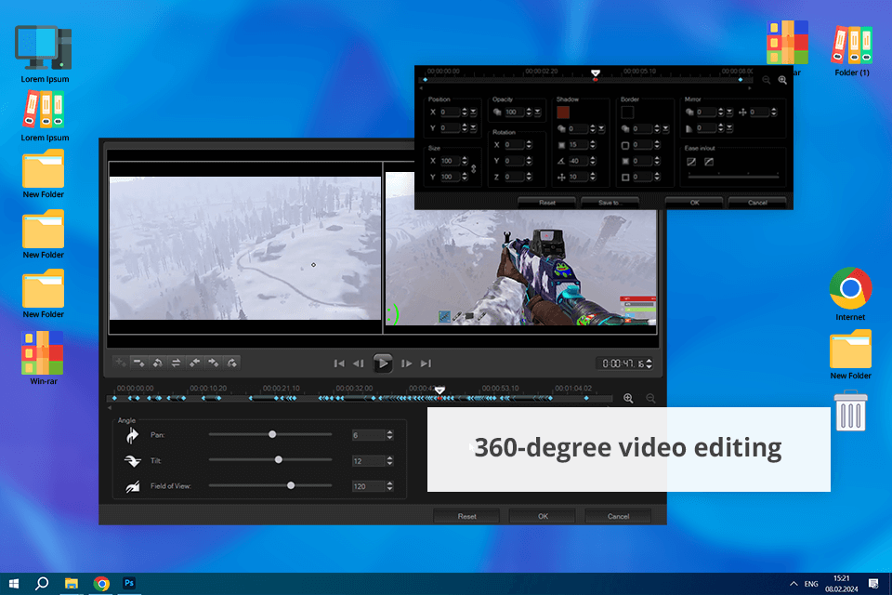The height and width of the screenshot is (595, 892).
Task: Open the Mirror opacity ease dropdown
Action: pyautogui.click(x=729, y=112)
